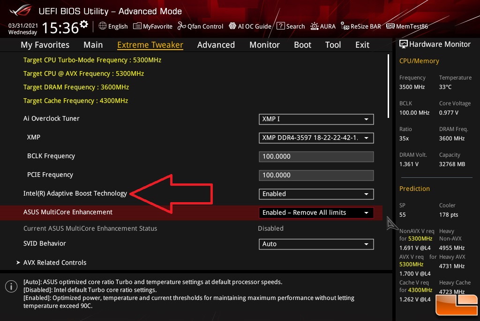The image size is (480, 321).
Task: Click the BCLK Frequency input field
Action: 316,157
